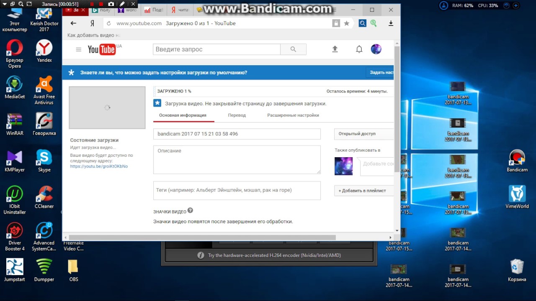Open the help icon next to ЗНАЧКИ ВИДЕО

coord(190,210)
